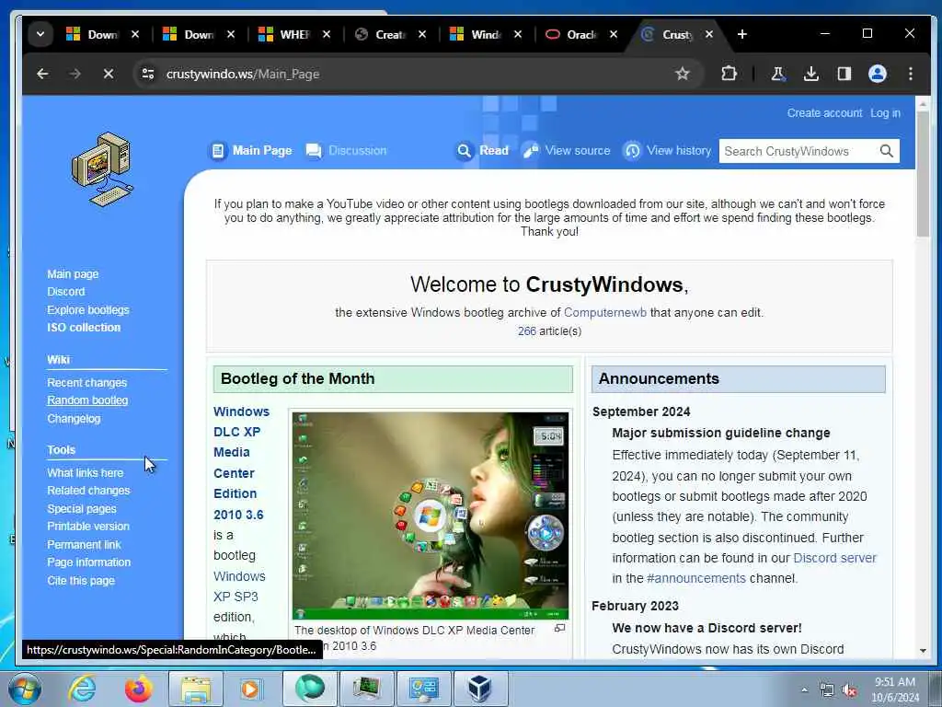Bookmark this page with the star icon
Image resolution: width=942 pixels, height=707 pixels.
[682, 74]
